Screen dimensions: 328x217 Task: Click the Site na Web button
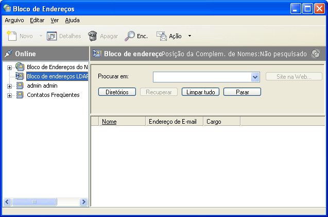[294, 76]
